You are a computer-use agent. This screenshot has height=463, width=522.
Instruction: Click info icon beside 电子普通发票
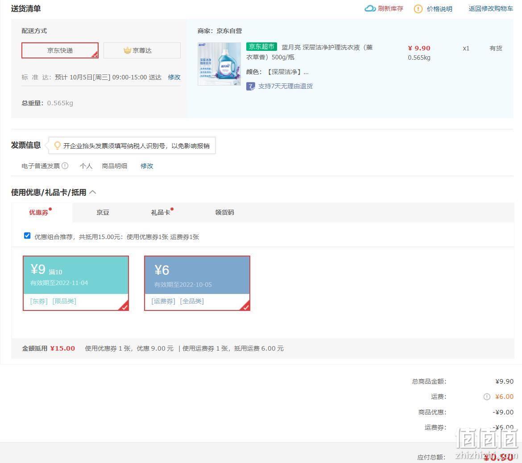[x=65, y=166]
